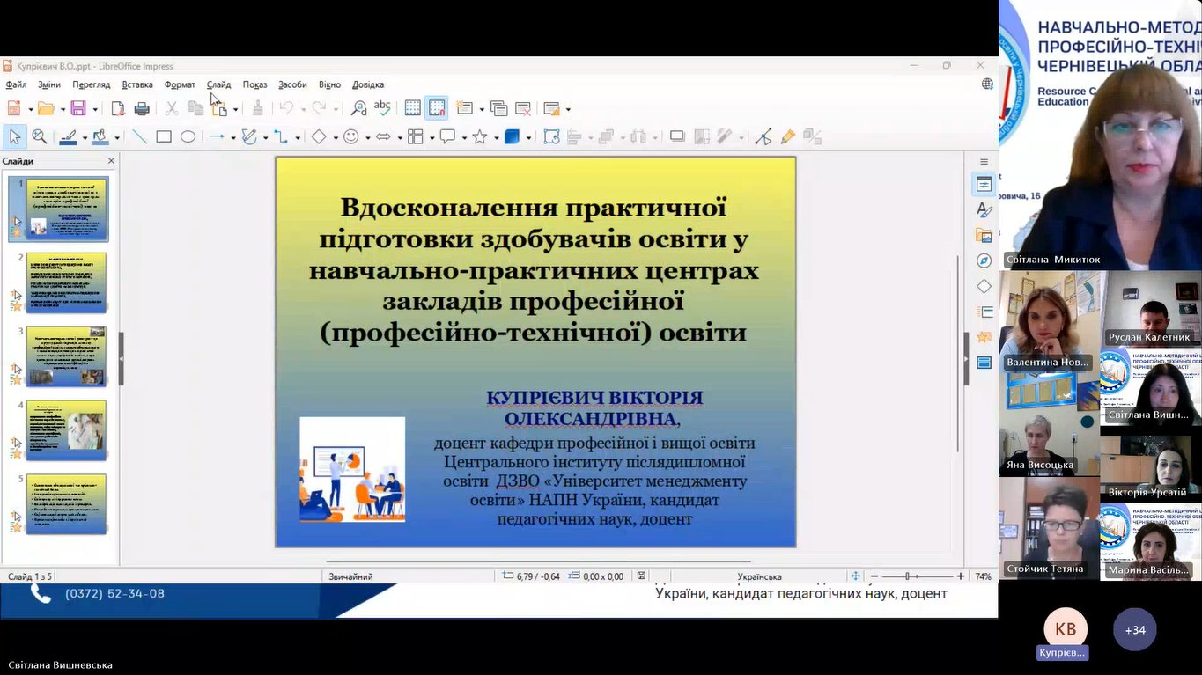Select slide 3 thumbnail in Слайди panel
Viewport: 1202px width, 675px height.
pos(66,356)
